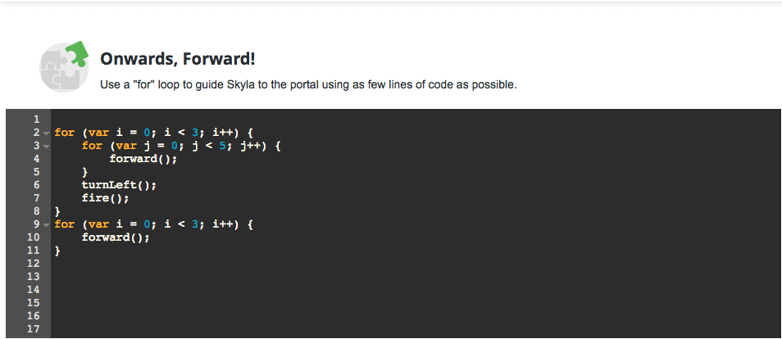Click line number 6 in the gutter
The height and width of the screenshot is (339, 782).
[x=36, y=185]
